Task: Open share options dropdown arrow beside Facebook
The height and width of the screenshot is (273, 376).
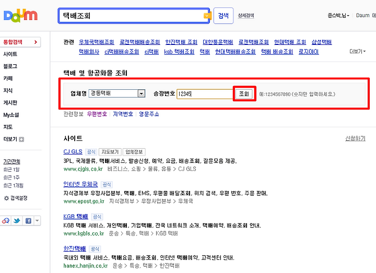Action: pyautogui.click(x=37, y=221)
